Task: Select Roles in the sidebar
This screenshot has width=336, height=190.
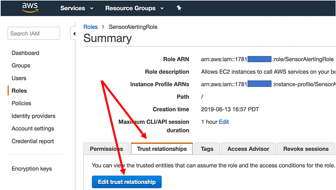Action: pyautogui.click(x=19, y=91)
